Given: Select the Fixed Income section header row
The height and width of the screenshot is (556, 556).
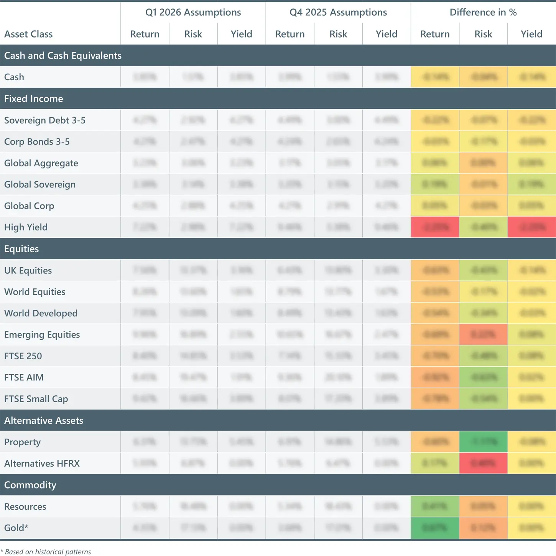Looking at the screenshot, I should (x=34, y=99).
